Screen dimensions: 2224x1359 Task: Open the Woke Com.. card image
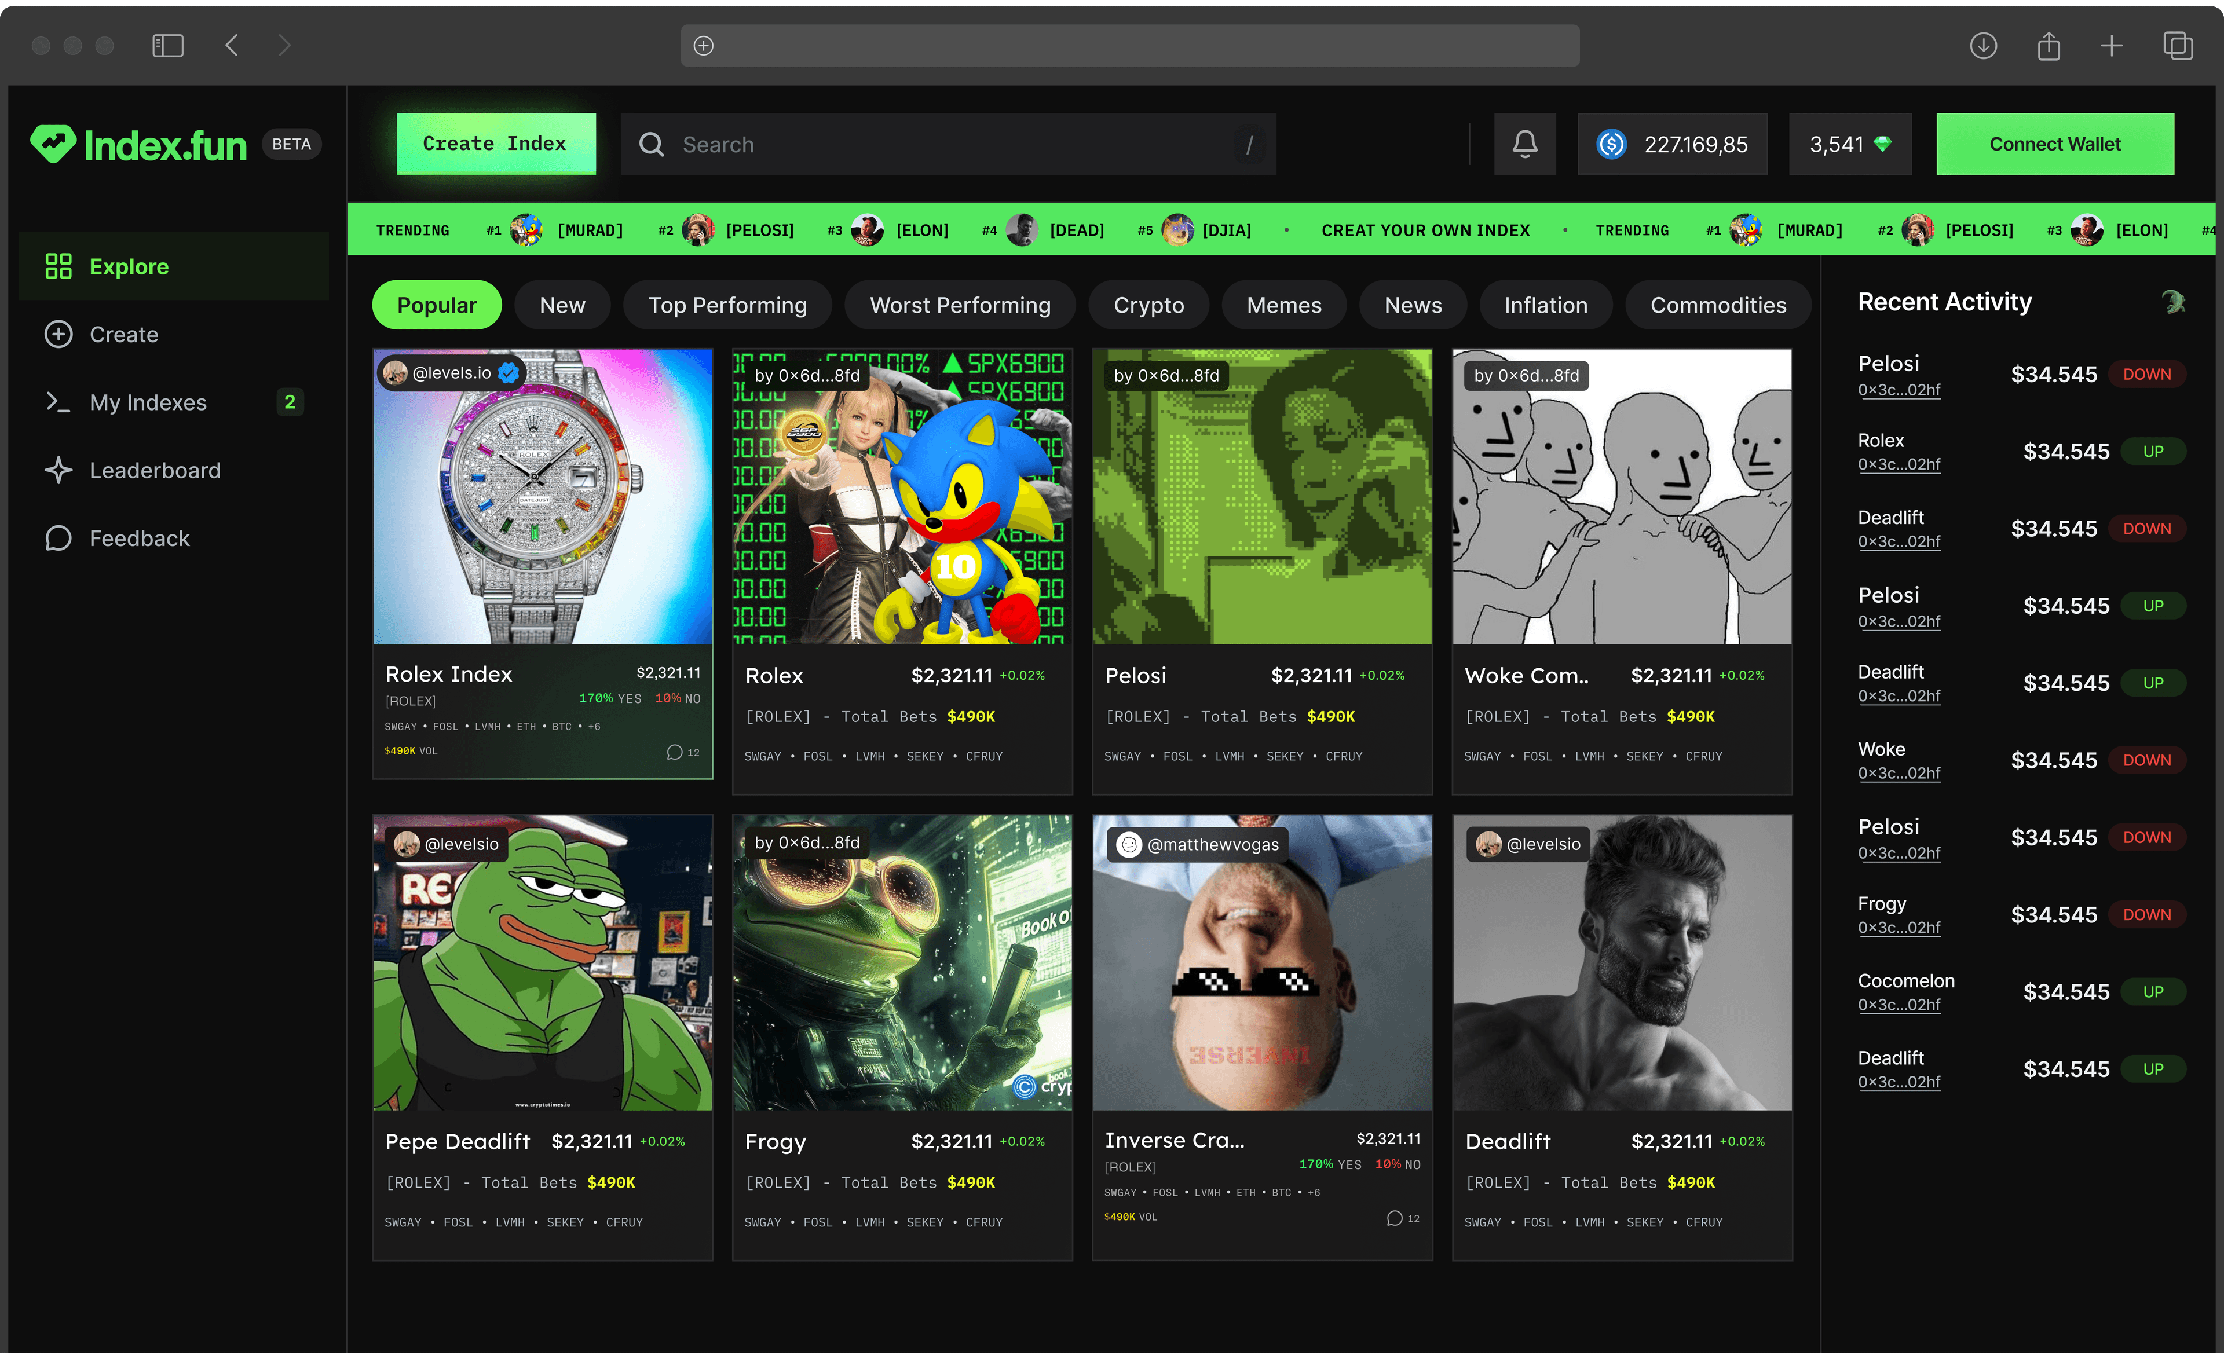(x=1622, y=497)
